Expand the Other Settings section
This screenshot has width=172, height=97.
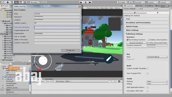(146, 30)
